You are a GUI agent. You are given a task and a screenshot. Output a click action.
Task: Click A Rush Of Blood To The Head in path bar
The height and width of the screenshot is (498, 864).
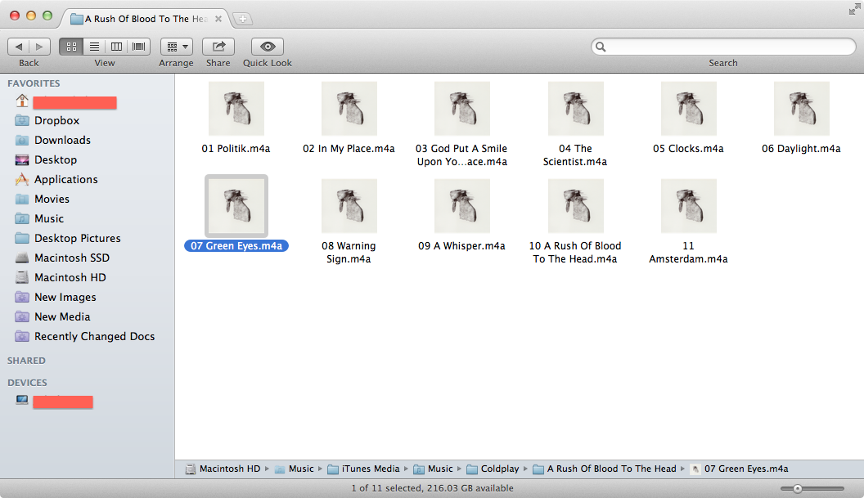[605, 469]
